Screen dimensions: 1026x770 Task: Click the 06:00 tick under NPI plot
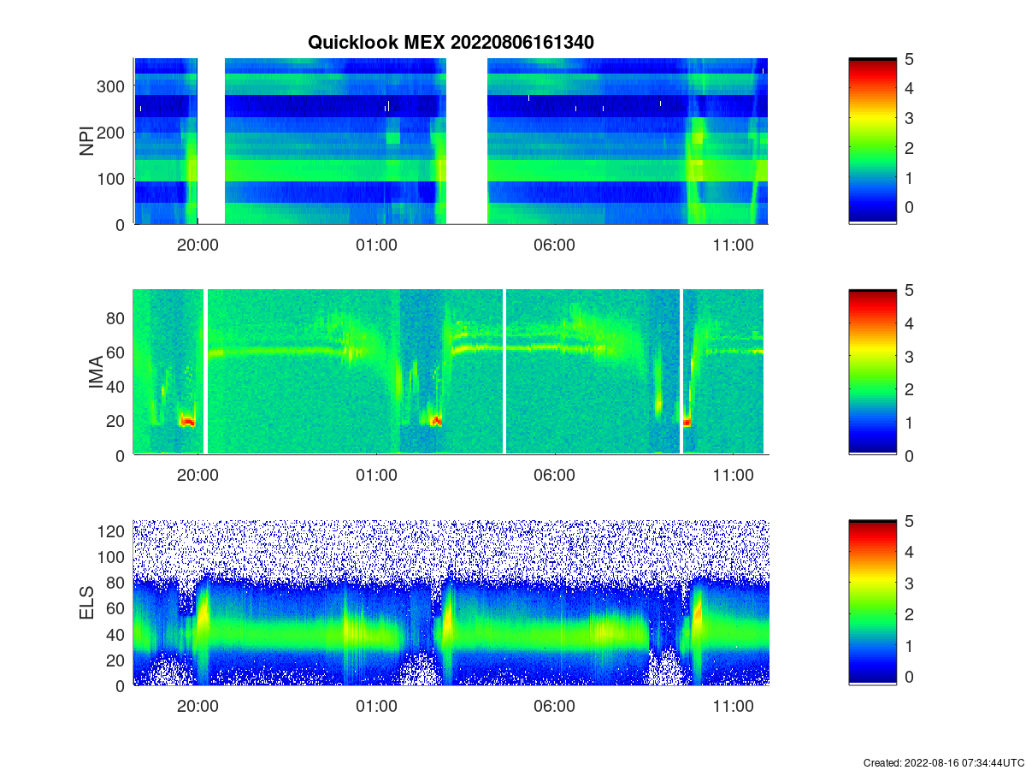pos(554,245)
